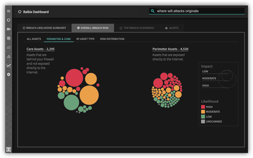This screenshot has height=158, width=253.
Task: Select By Asset Type sub-tab
Action: 86,39
